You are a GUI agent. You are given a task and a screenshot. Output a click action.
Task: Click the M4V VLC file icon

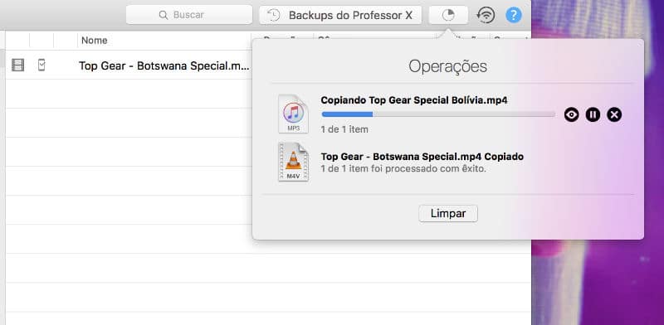[294, 162]
